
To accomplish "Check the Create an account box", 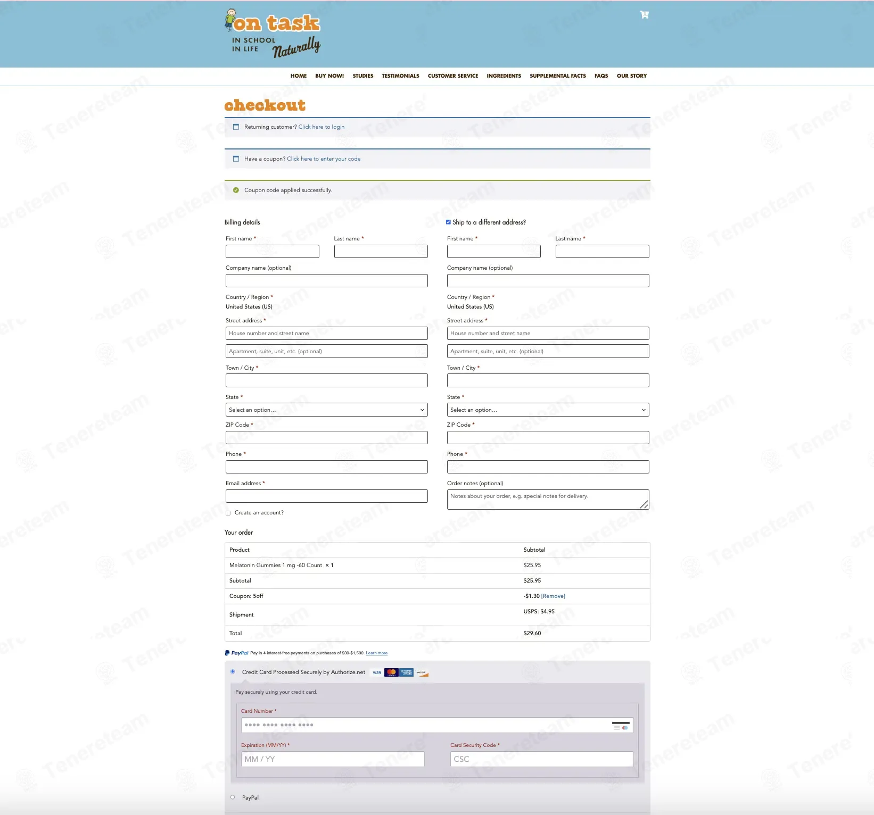I will (x=228, y=513).
